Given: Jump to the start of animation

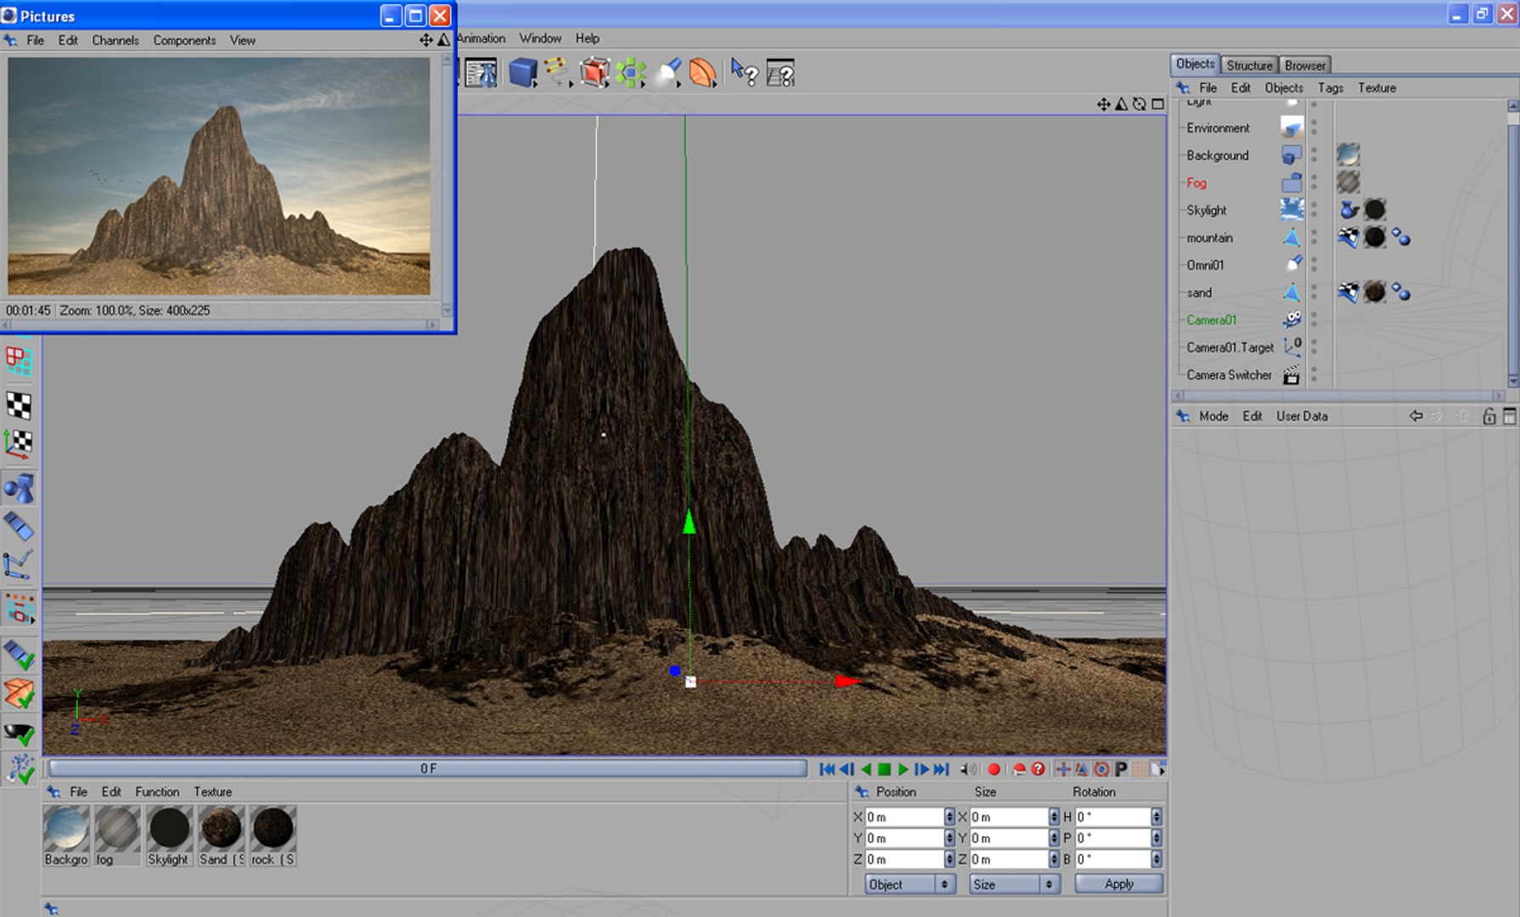Looking at the screenshot, I should [x=827, y=769].
